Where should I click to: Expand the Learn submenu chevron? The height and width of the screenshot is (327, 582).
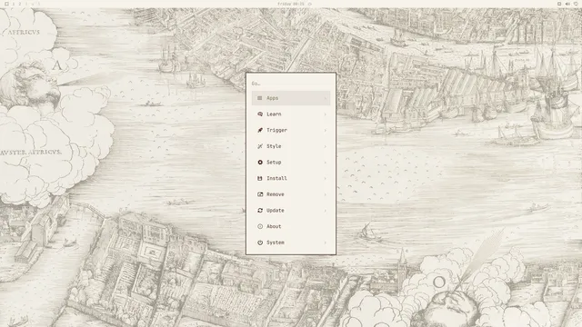point(326,114)
